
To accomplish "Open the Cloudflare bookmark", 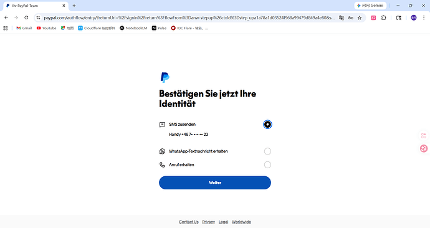I will [x=97, y=28].
